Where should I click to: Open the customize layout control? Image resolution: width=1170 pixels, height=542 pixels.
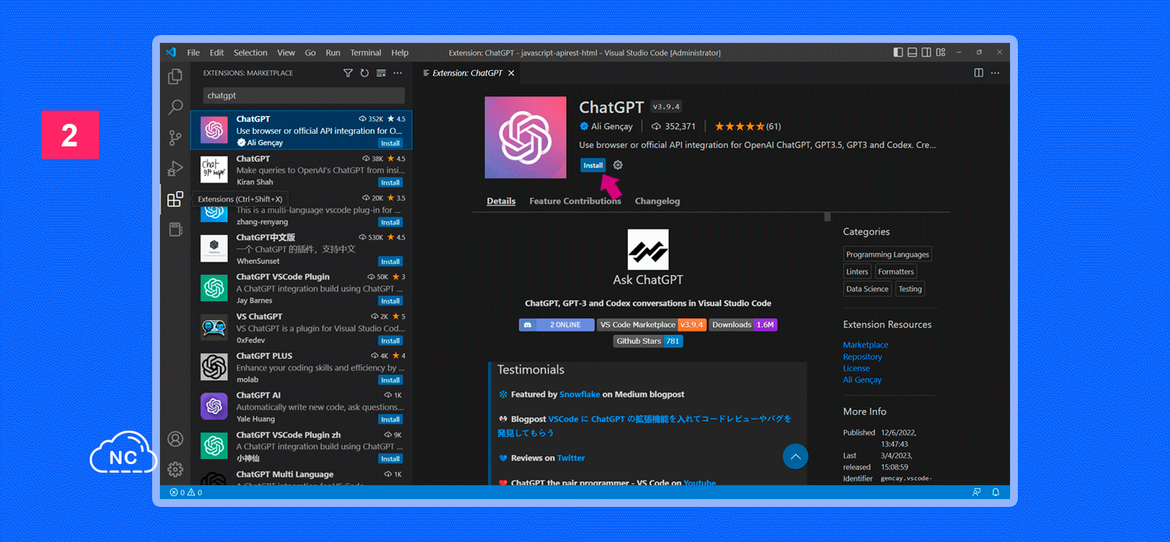941,53
